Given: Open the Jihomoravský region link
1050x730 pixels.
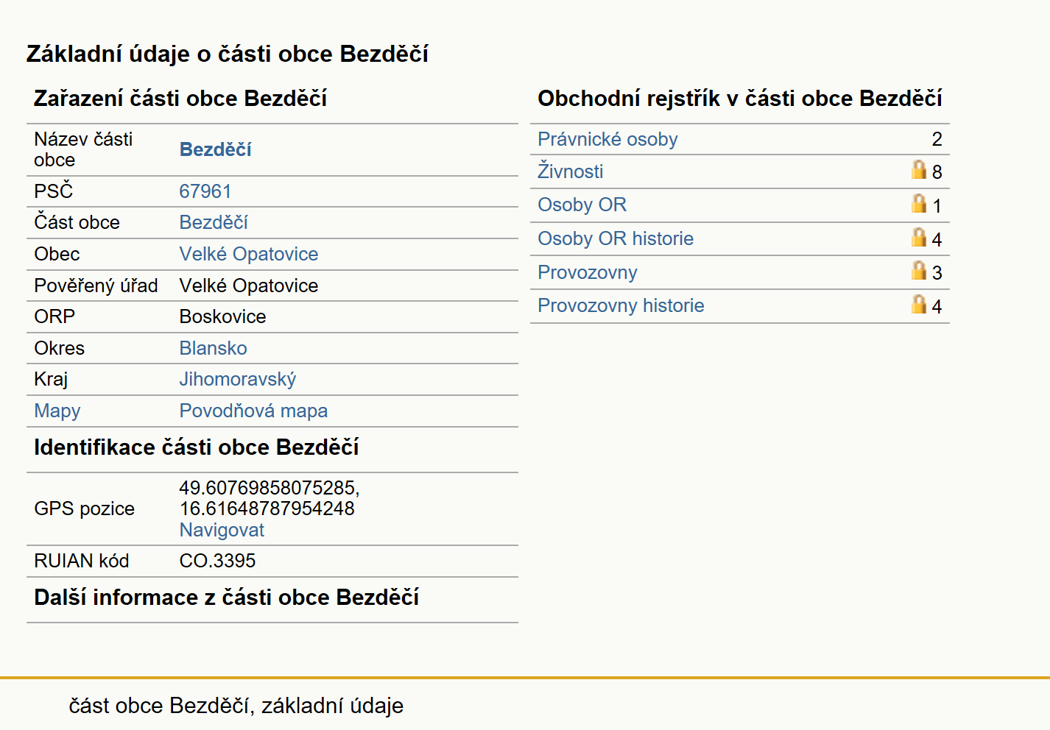Looking at the screenshot, I should [238, 379].
